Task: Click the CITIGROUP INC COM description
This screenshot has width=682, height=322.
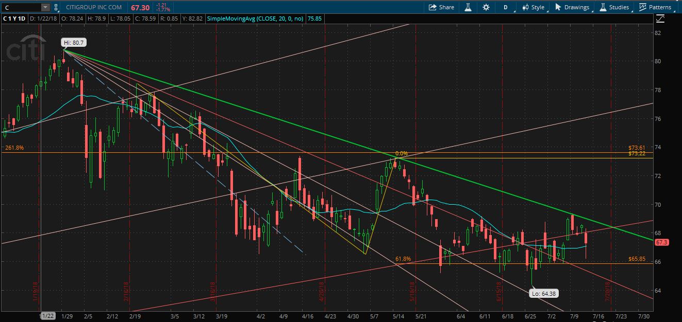Action: tap(94, 7)
